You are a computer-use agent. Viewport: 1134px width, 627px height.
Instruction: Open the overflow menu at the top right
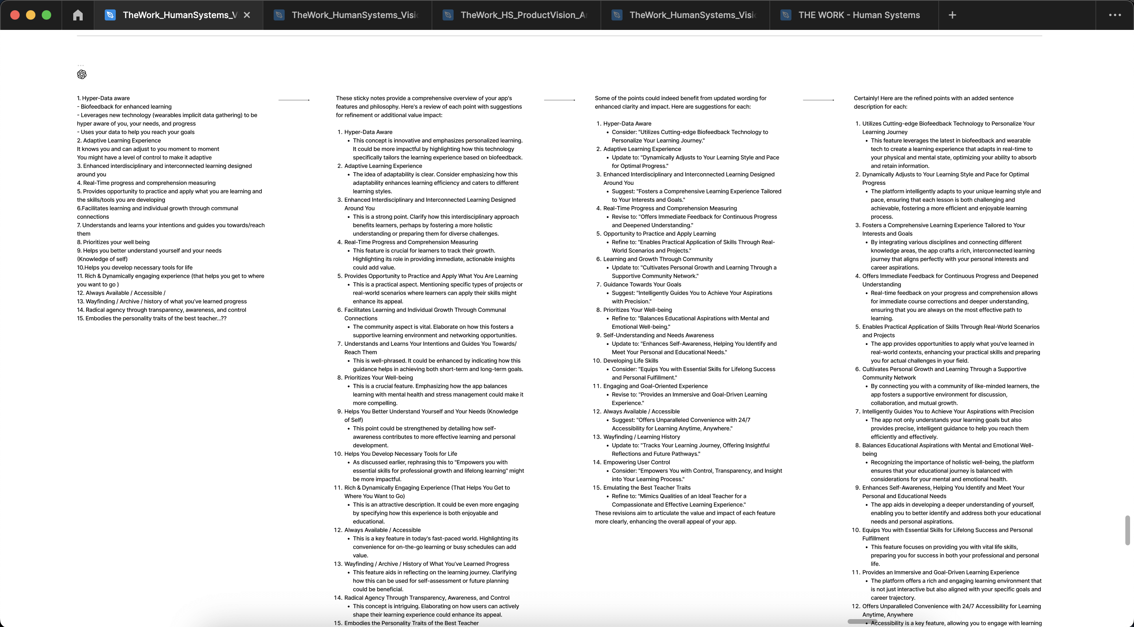pos(1114,15)
